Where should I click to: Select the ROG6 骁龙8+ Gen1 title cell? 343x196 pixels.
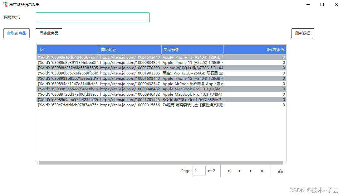click(193, 100)
